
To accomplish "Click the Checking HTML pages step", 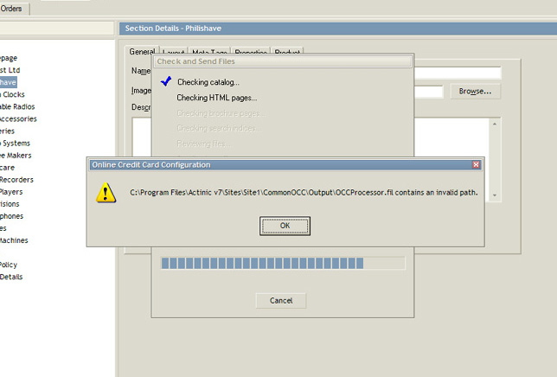I will [216, 98].
